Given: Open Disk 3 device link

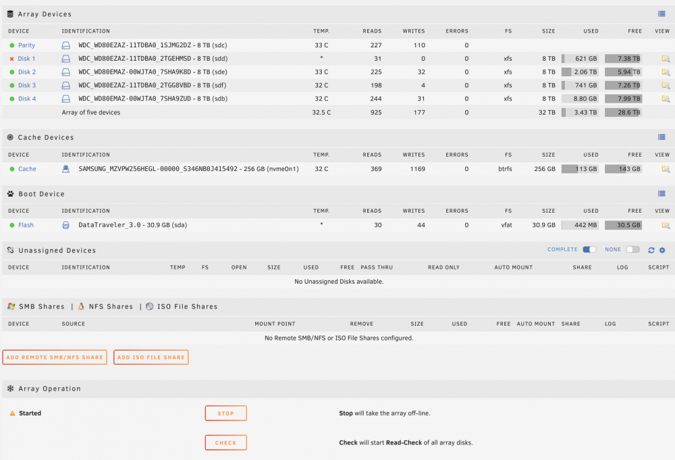Looking at the screenshot, I should click(27, 85).
